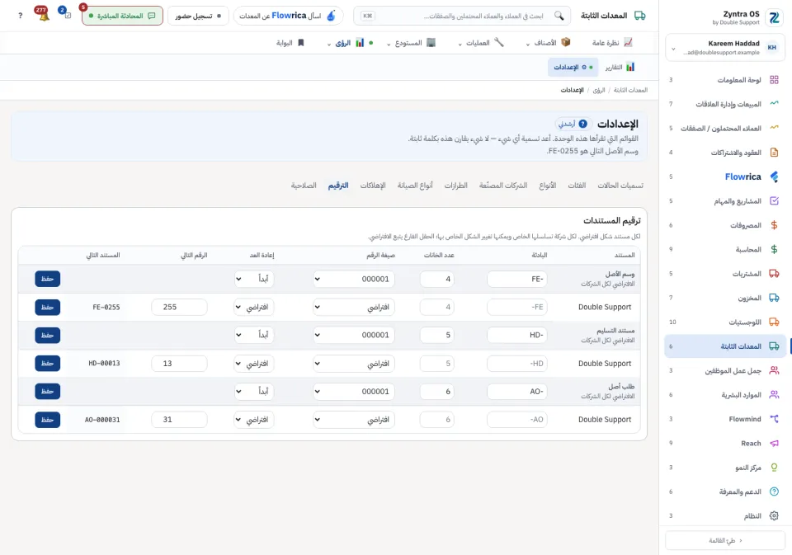Click the search magnifier icon
This screenshot has width=792, height=555.
pos(559,16)
